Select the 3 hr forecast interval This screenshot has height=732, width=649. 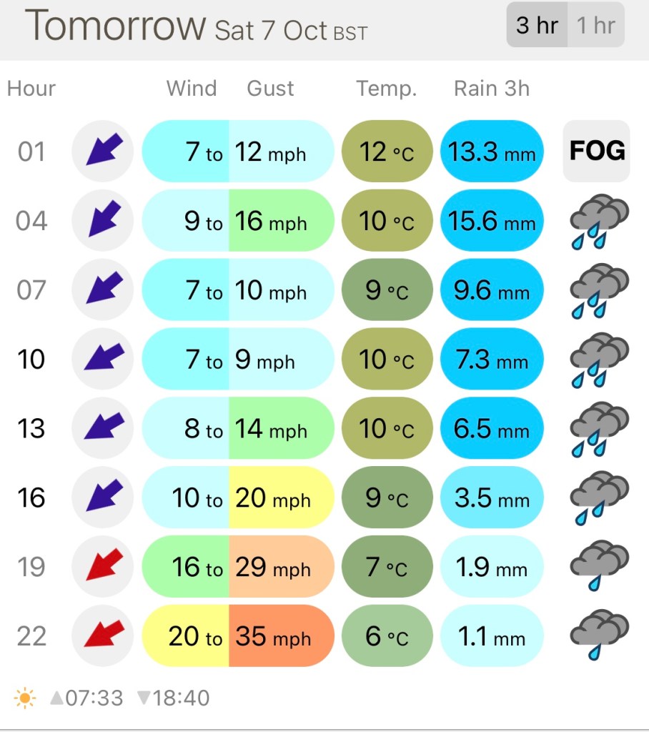537,26
